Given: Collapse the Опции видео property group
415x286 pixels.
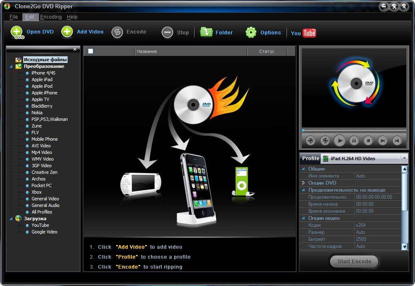Looking at the screenshot, I should point(303,219).
